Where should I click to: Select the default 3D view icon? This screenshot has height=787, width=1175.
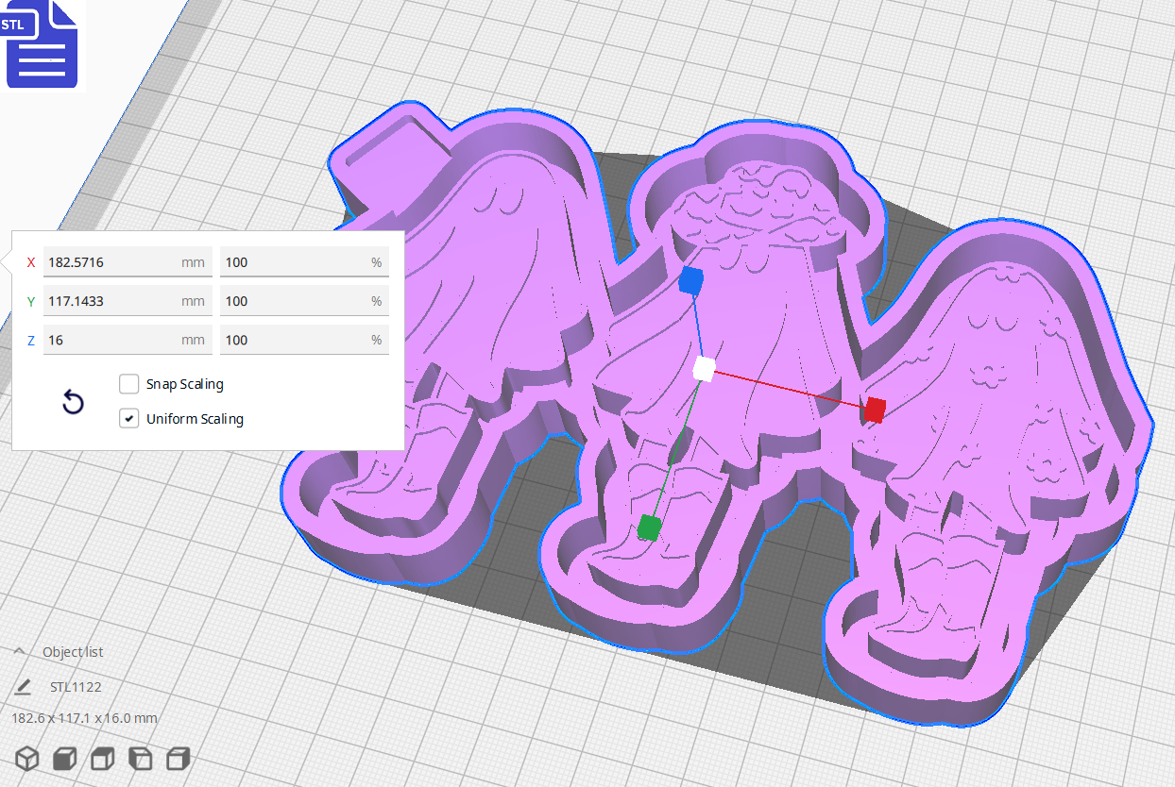point(26,758)
